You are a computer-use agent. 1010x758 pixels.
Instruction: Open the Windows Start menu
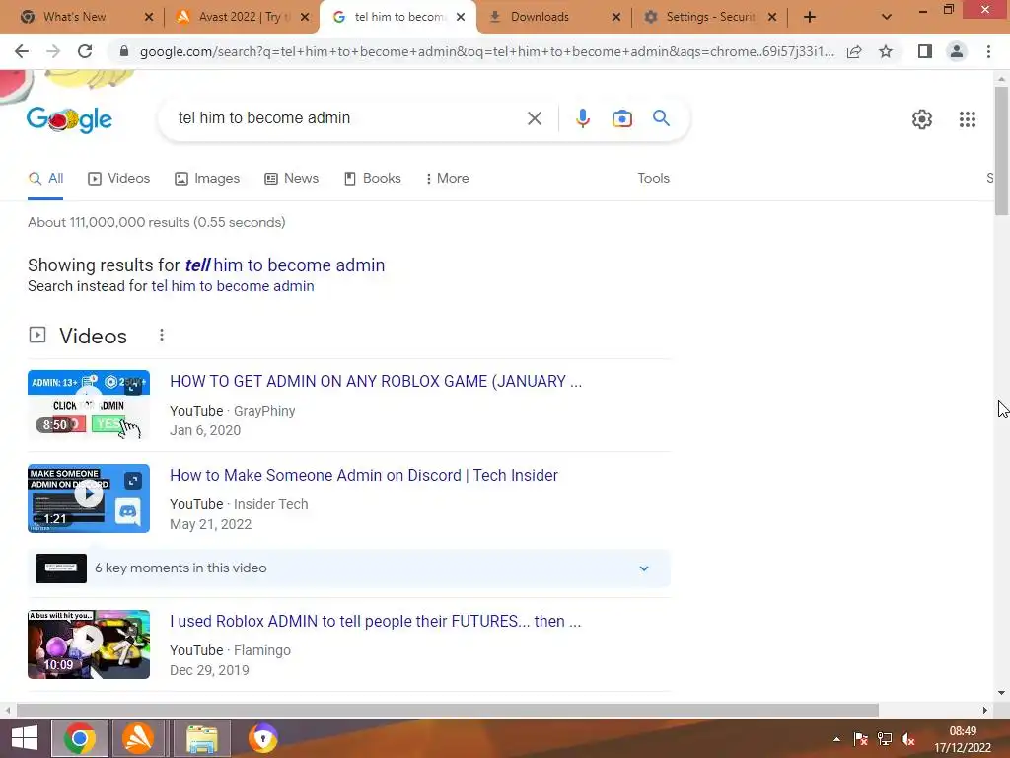coord(24,738)
